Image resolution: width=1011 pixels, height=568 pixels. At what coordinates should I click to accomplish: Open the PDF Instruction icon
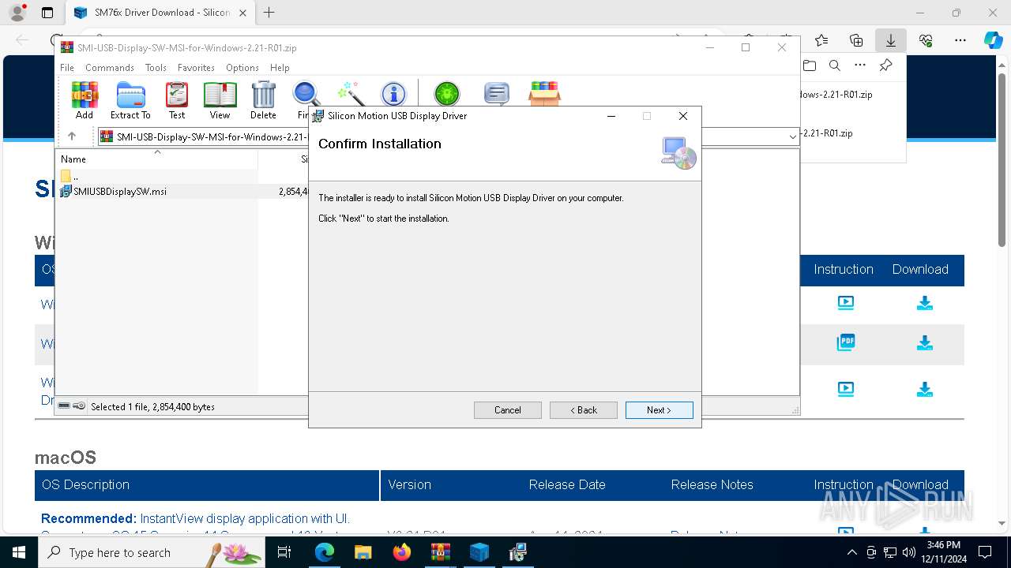pos(845,342)
